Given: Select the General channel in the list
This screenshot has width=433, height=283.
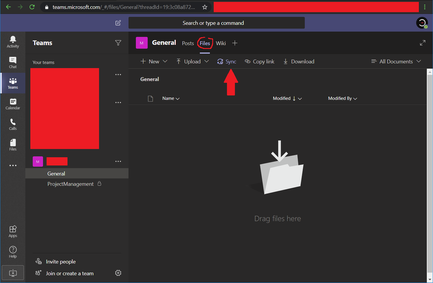Looking at the screenshot, I should (77, 174).
